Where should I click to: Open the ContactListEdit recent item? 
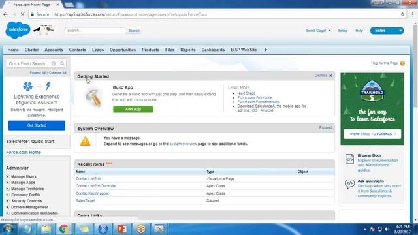(88, 178)
